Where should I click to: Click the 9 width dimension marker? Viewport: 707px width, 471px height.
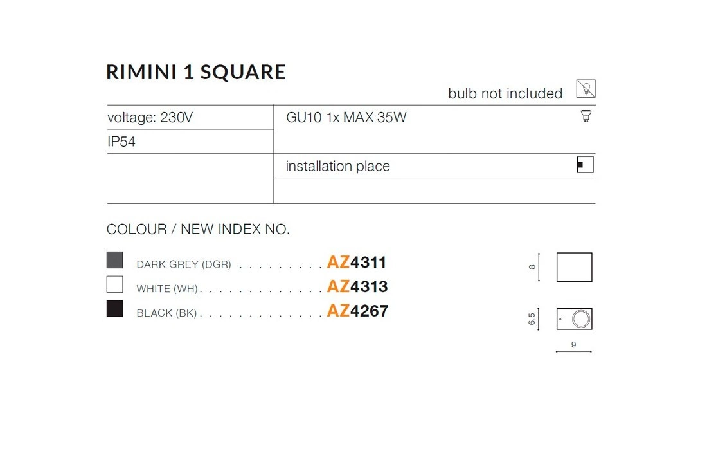(573, 346)
